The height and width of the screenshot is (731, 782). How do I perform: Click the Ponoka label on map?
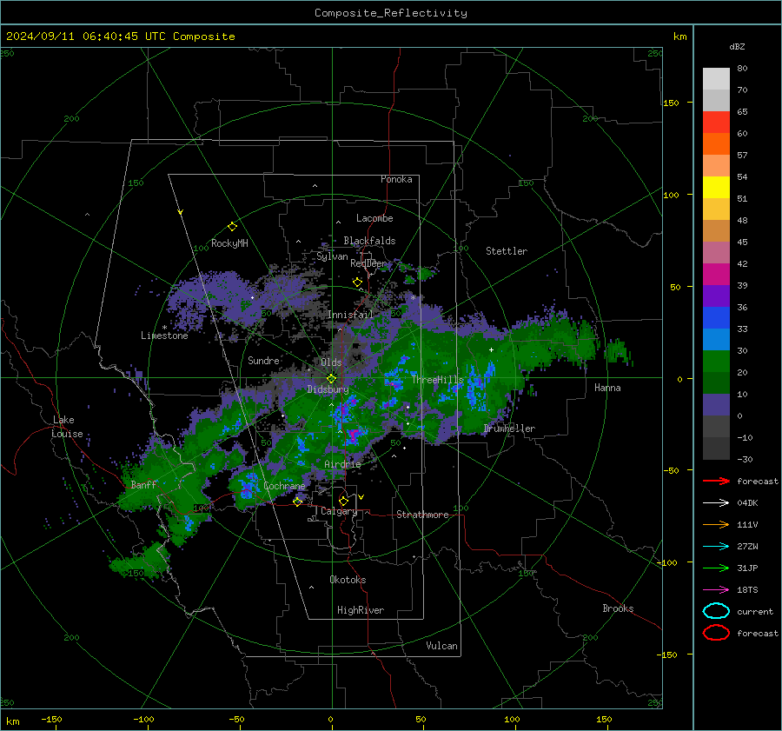click(396, 179)
